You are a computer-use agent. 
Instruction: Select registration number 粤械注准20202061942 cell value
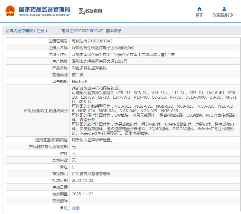(92, 41)
